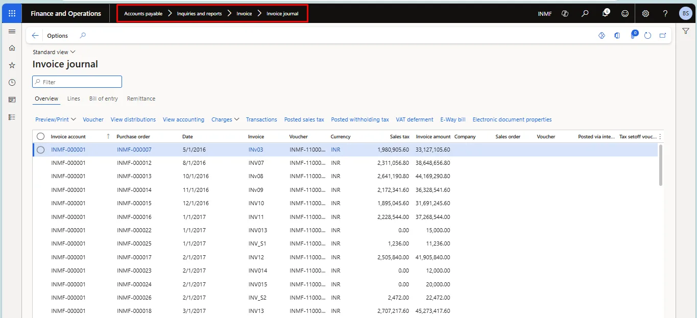Switch to the Bill of entry tab
The image size is (697, 318).
point(104,99)
